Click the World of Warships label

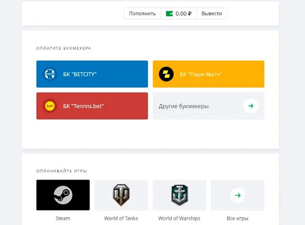(x=179, y=218)
